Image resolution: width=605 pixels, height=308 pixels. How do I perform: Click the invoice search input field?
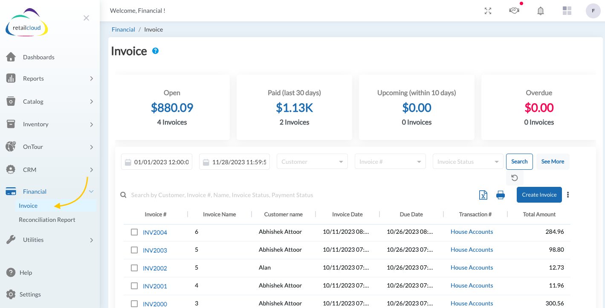256,195
